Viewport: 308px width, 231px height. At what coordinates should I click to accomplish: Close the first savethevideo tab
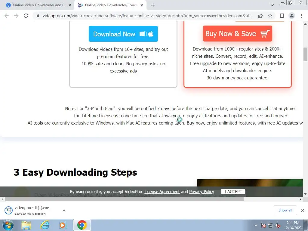[70, 5]
